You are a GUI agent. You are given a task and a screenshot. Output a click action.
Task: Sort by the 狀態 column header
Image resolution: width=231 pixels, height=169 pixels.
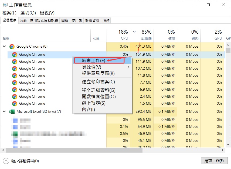click(x=98, y=36)
